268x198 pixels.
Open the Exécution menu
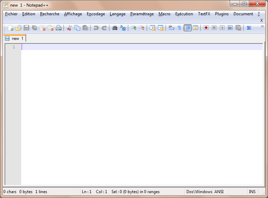click(x=184, y=14)
